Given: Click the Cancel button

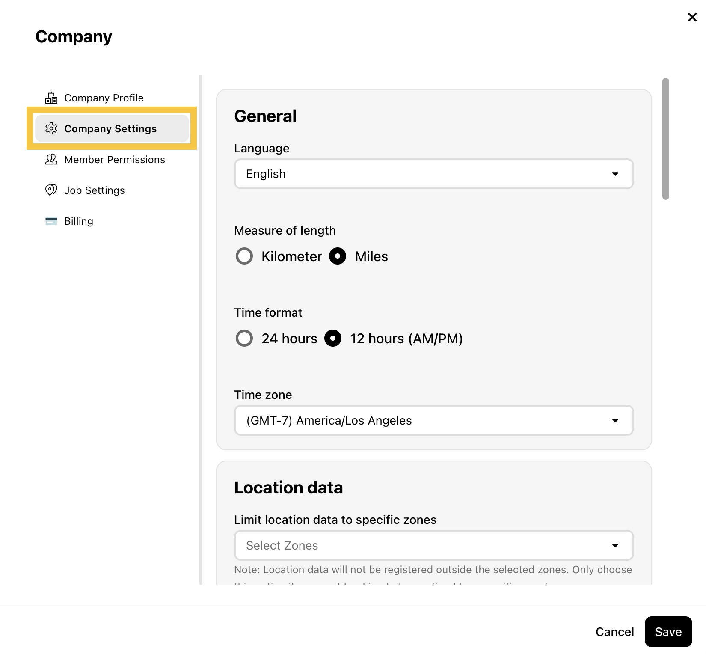Looking at the screenshot, I should 614,632.
